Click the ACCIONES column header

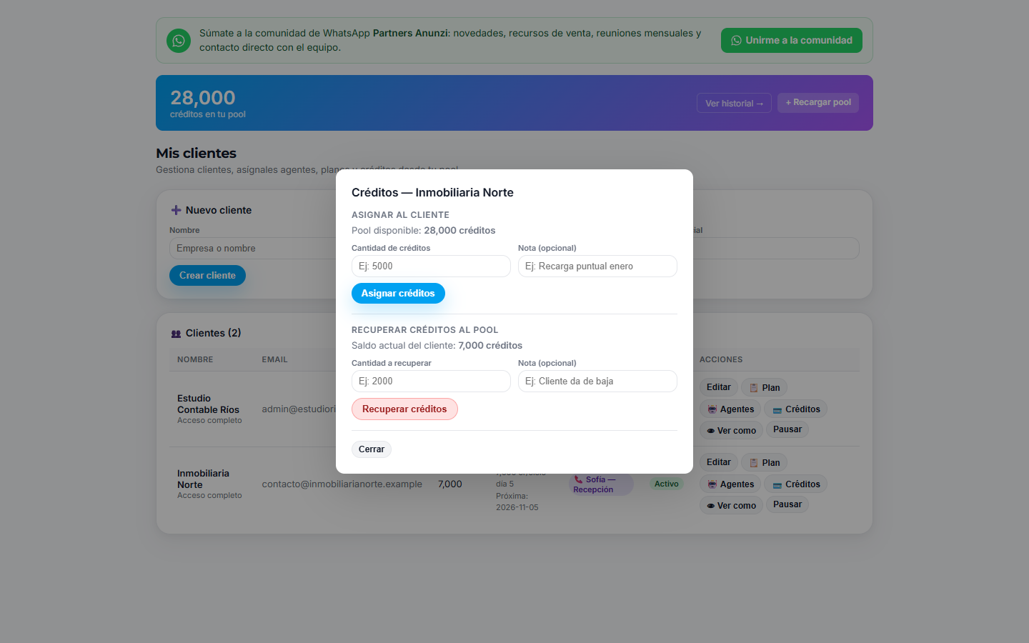click(721, 359)
